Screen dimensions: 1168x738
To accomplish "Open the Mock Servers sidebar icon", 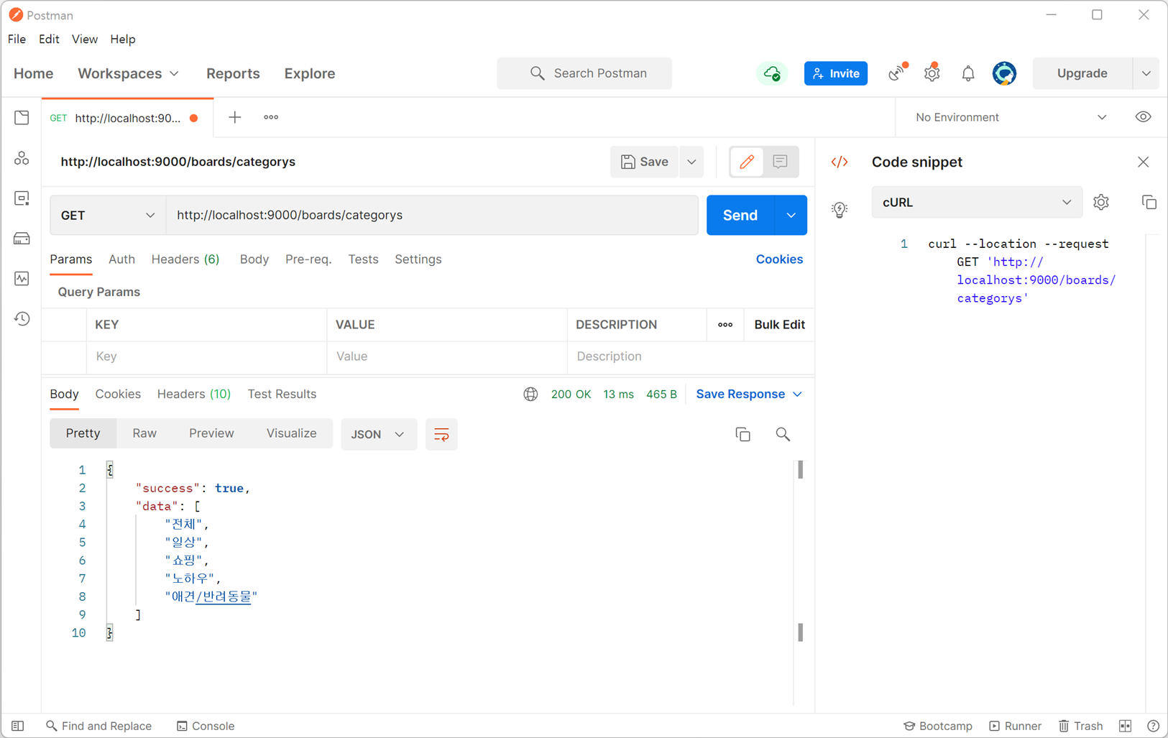I will 22,239.
